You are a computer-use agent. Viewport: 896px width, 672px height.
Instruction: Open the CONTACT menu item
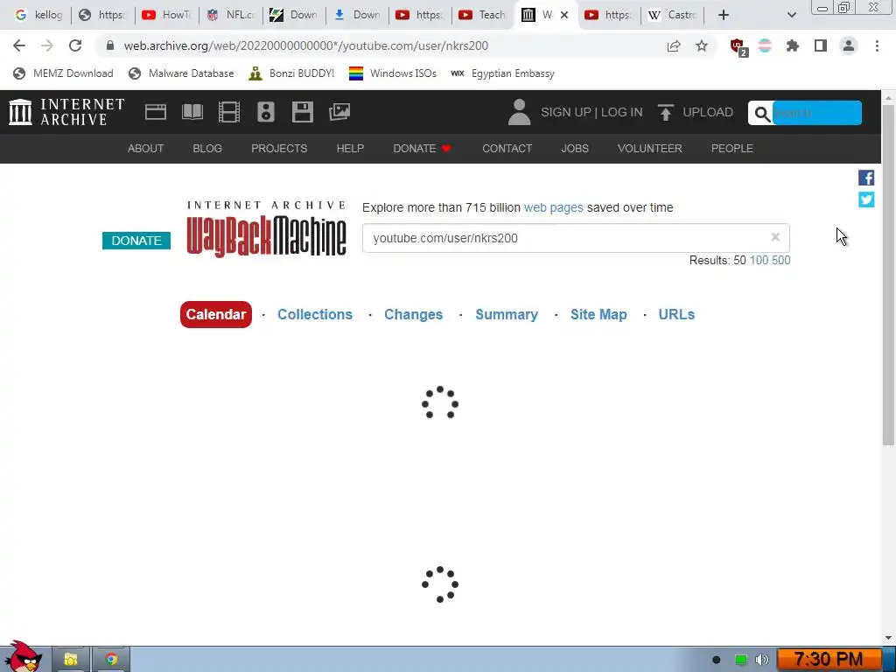(507, 149)
